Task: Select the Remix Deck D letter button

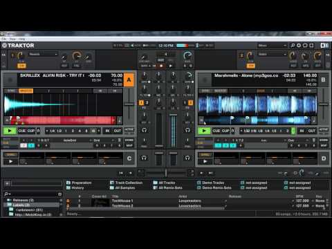Action: (324, 158)
